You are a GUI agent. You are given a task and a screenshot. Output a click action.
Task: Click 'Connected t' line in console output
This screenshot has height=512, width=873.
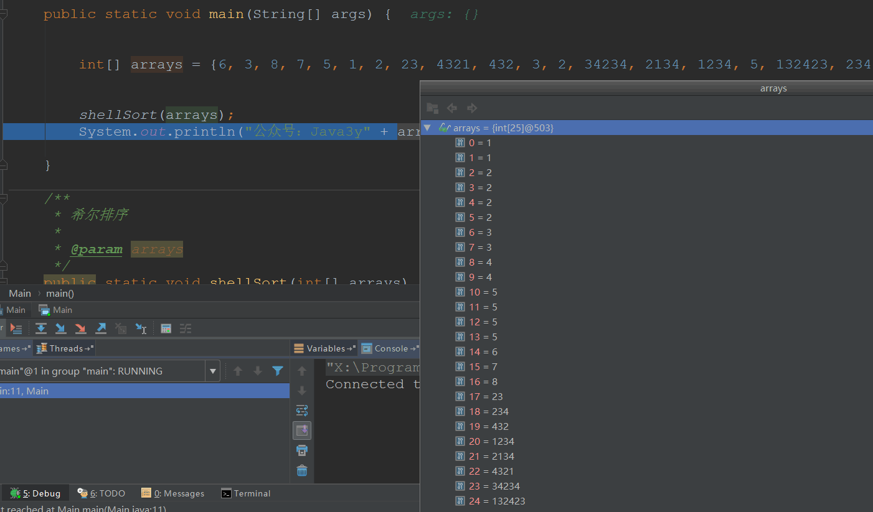[x=372, y=384]
